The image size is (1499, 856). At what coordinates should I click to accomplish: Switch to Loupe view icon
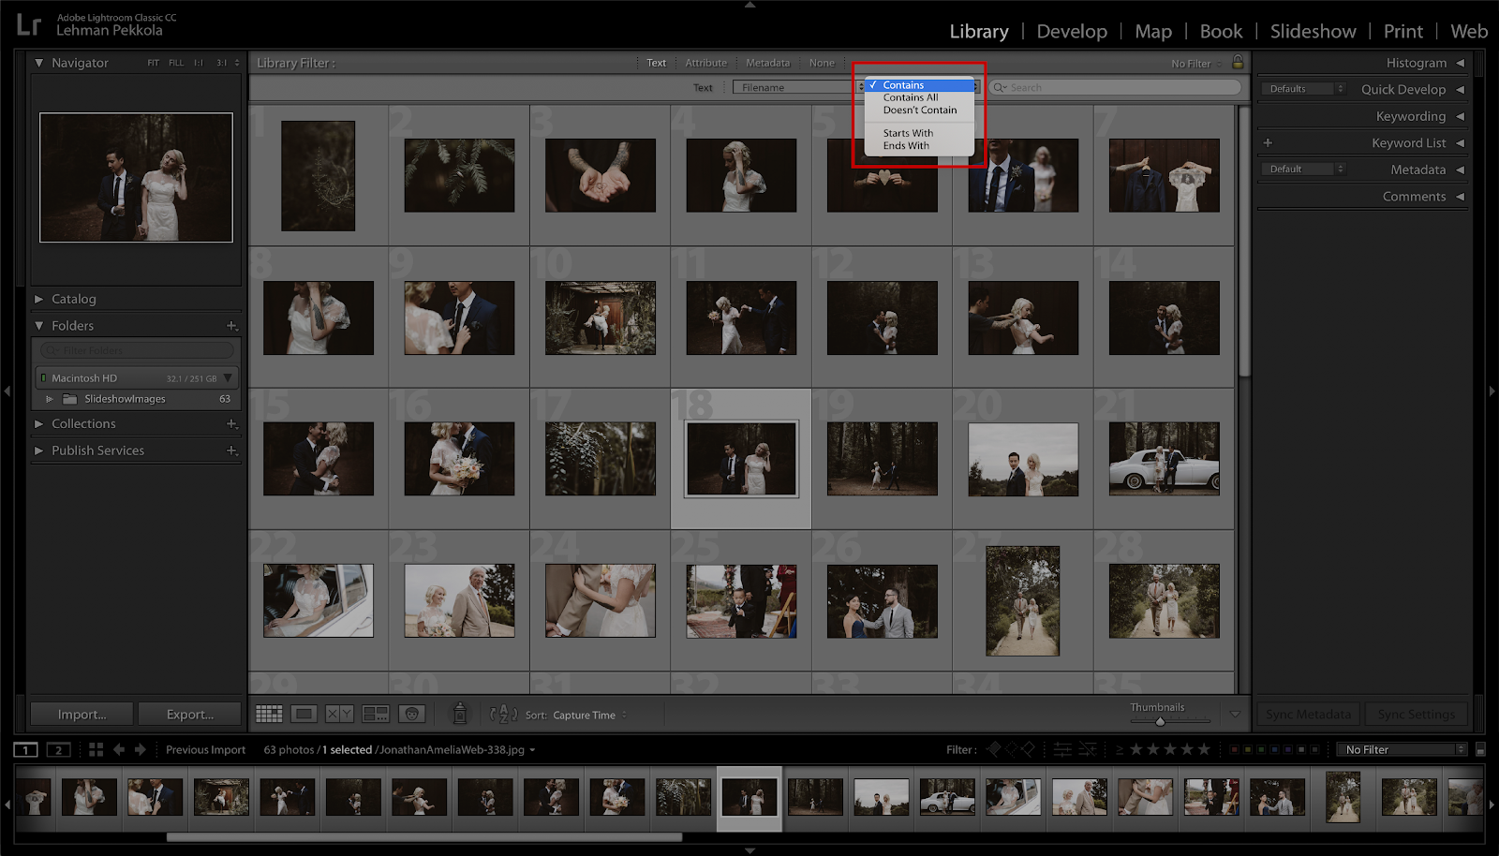tap(304, 715)
